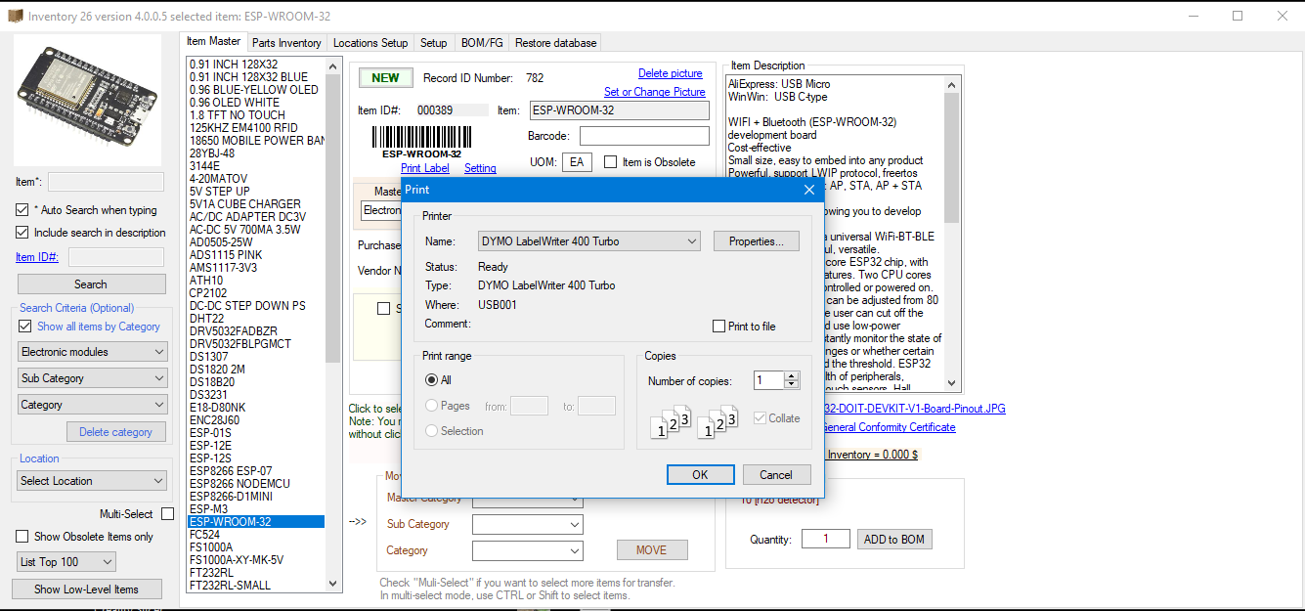
Task: Check the Item is Obsolete box
Action: pyautogui.click(x=611, y=162)
